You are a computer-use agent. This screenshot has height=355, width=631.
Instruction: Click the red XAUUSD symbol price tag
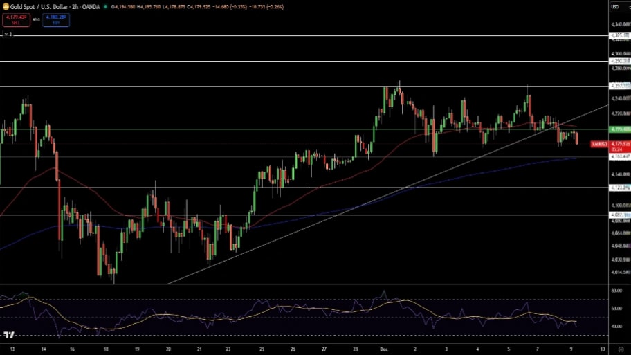pos(599,144)
